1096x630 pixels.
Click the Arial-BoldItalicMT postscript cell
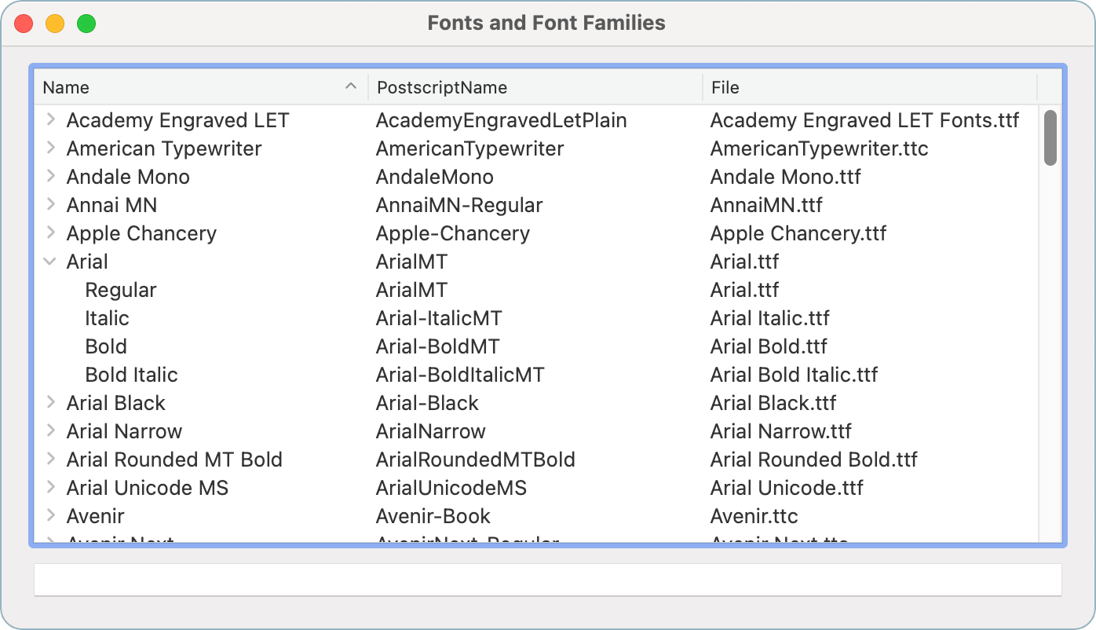(x=460, y=375)
